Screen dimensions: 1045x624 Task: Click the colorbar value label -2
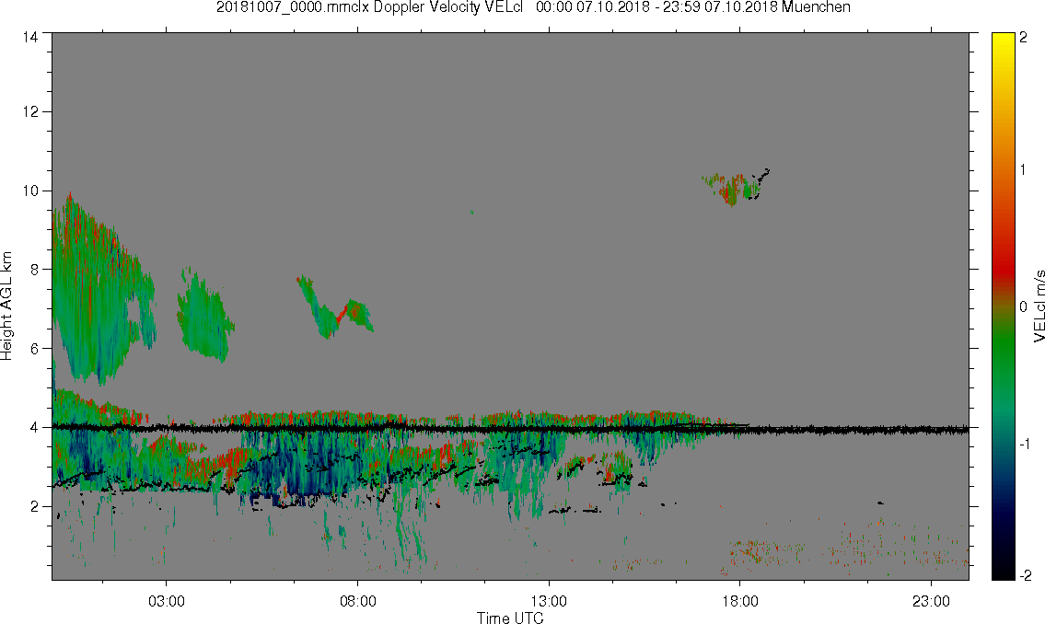[1025, 576]
